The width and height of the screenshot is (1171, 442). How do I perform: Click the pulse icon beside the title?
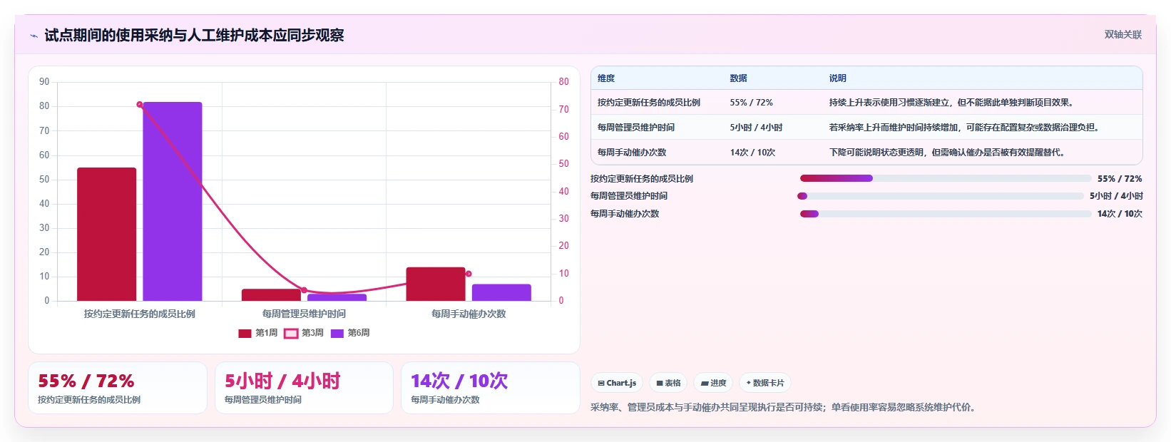(x=34, y=36)
